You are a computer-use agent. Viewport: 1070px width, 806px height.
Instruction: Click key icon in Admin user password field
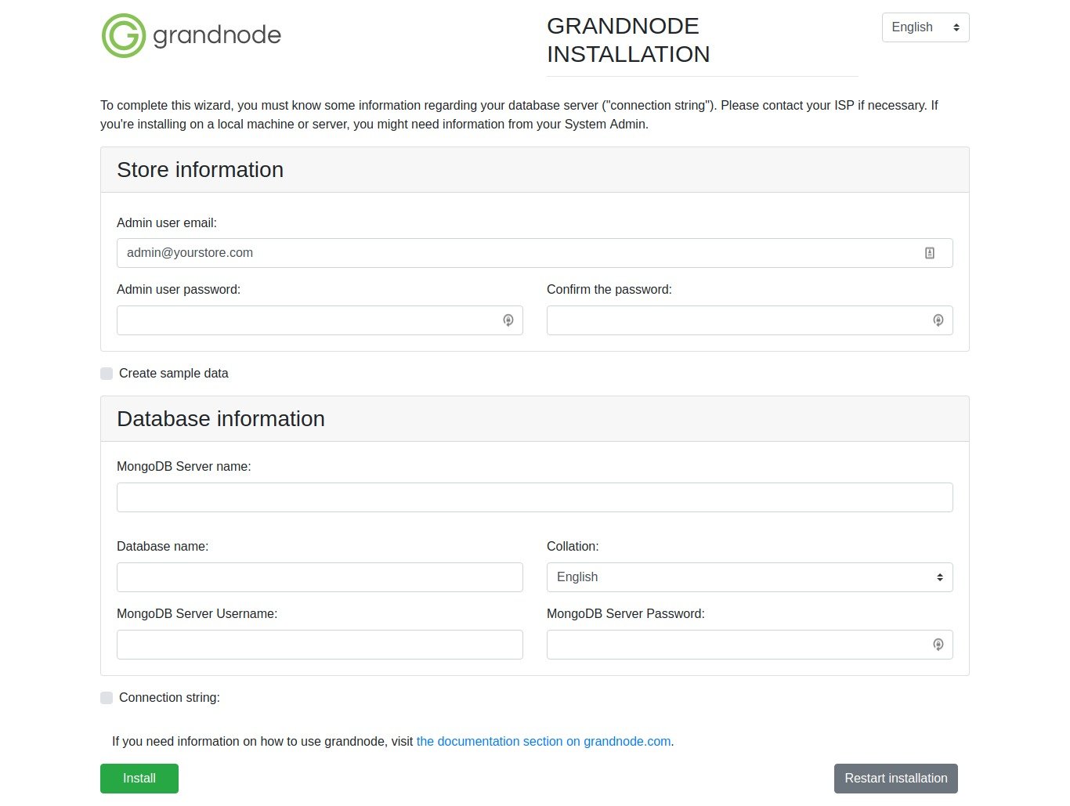[x=508, y=320]
